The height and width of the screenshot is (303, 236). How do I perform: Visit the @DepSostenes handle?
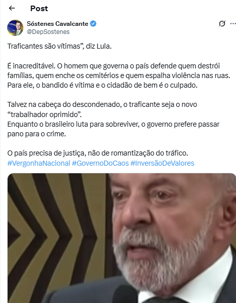tap(48, 32)
